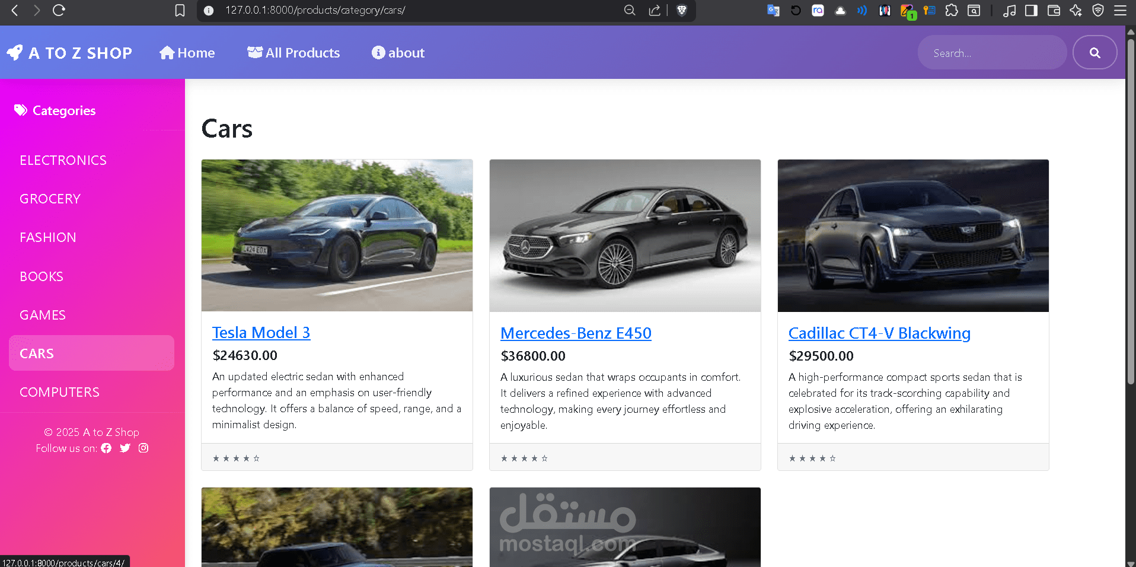Go to the Home nav item
The width and height of the screenshot is (1136, 567).
(187, 53)
